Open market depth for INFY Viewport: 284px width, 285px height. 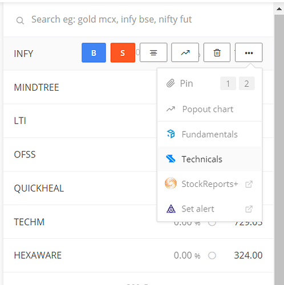tap(153, 52)
